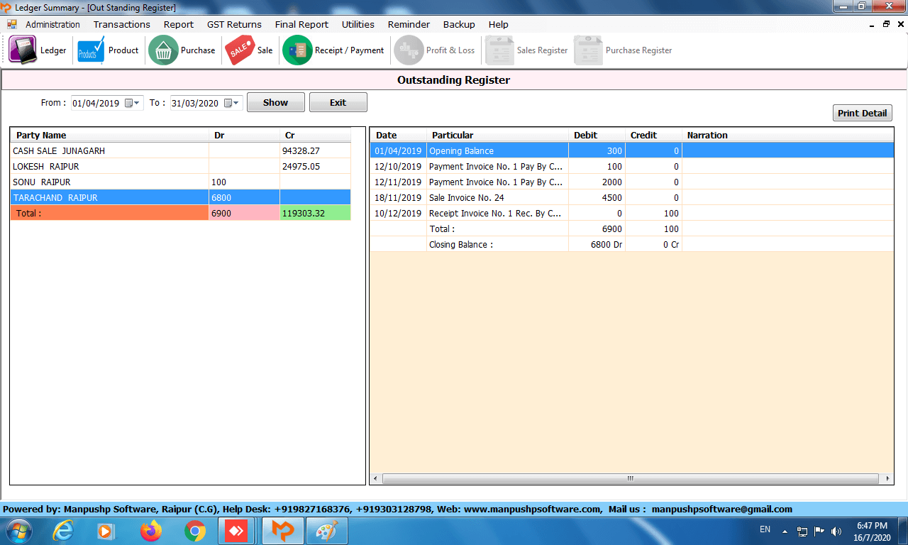908x545 pixels.
Task: Open the Transactions menu
Action: tap(122, 24)
